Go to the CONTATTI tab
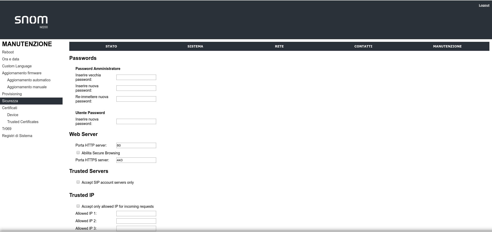The width and height of the screenshot is (492, 232). click(x=363, y=46)
